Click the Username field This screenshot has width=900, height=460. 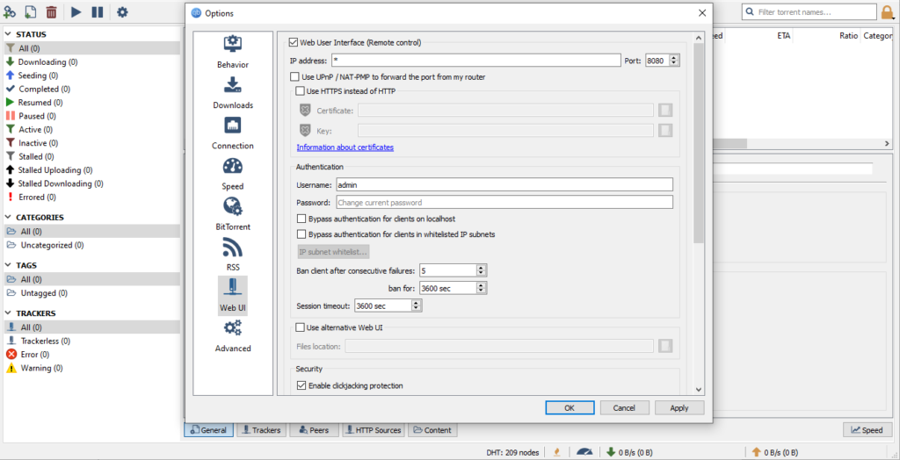click(x=504, y=184)
